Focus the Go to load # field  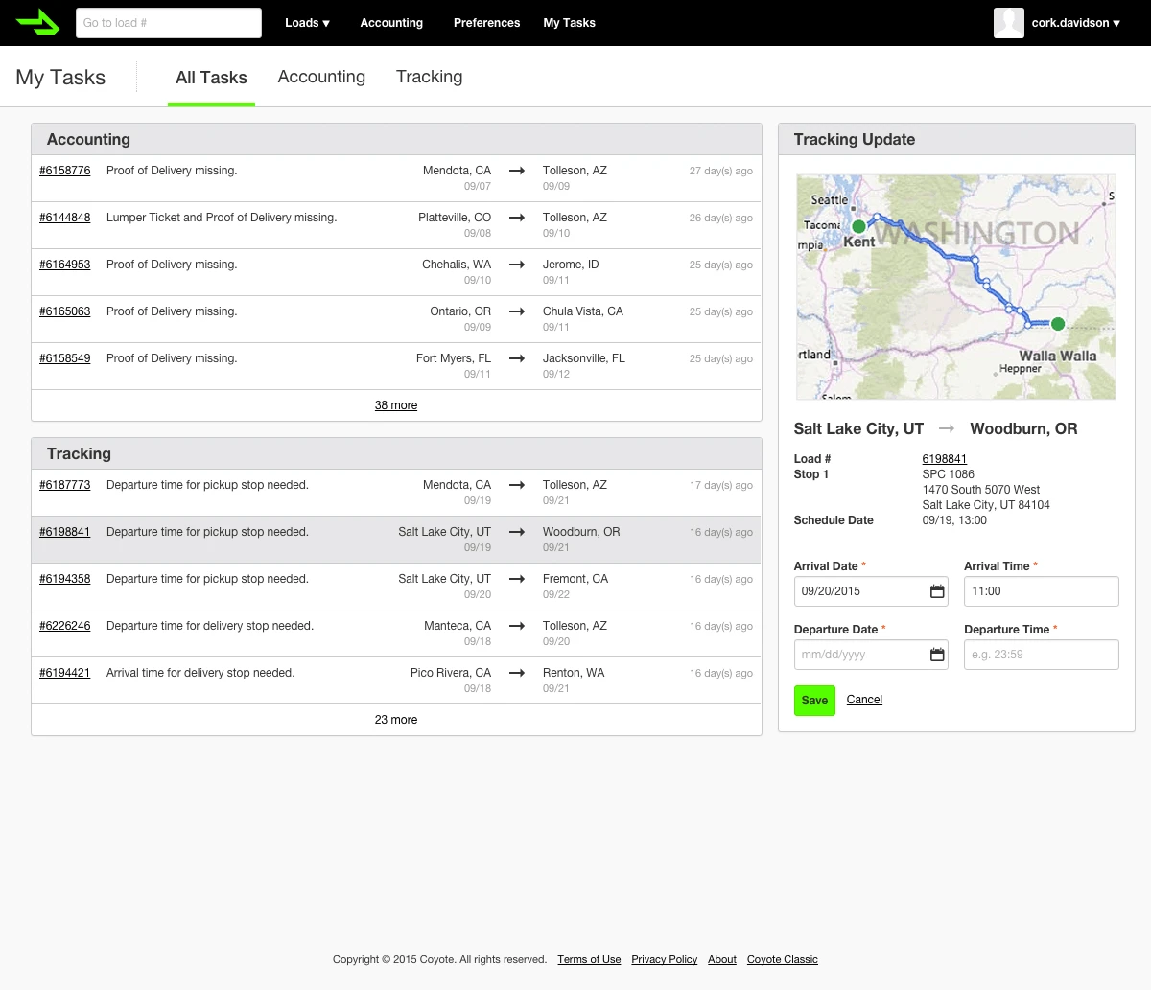169,23
